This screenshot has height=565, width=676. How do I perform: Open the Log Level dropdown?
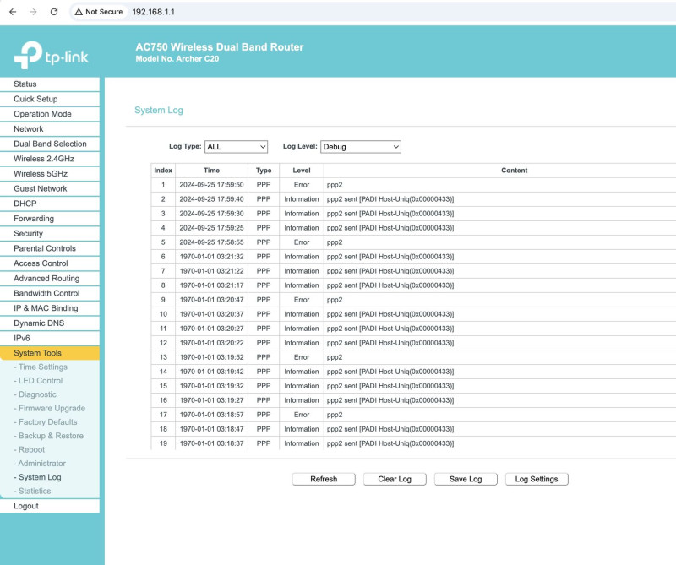361,147
